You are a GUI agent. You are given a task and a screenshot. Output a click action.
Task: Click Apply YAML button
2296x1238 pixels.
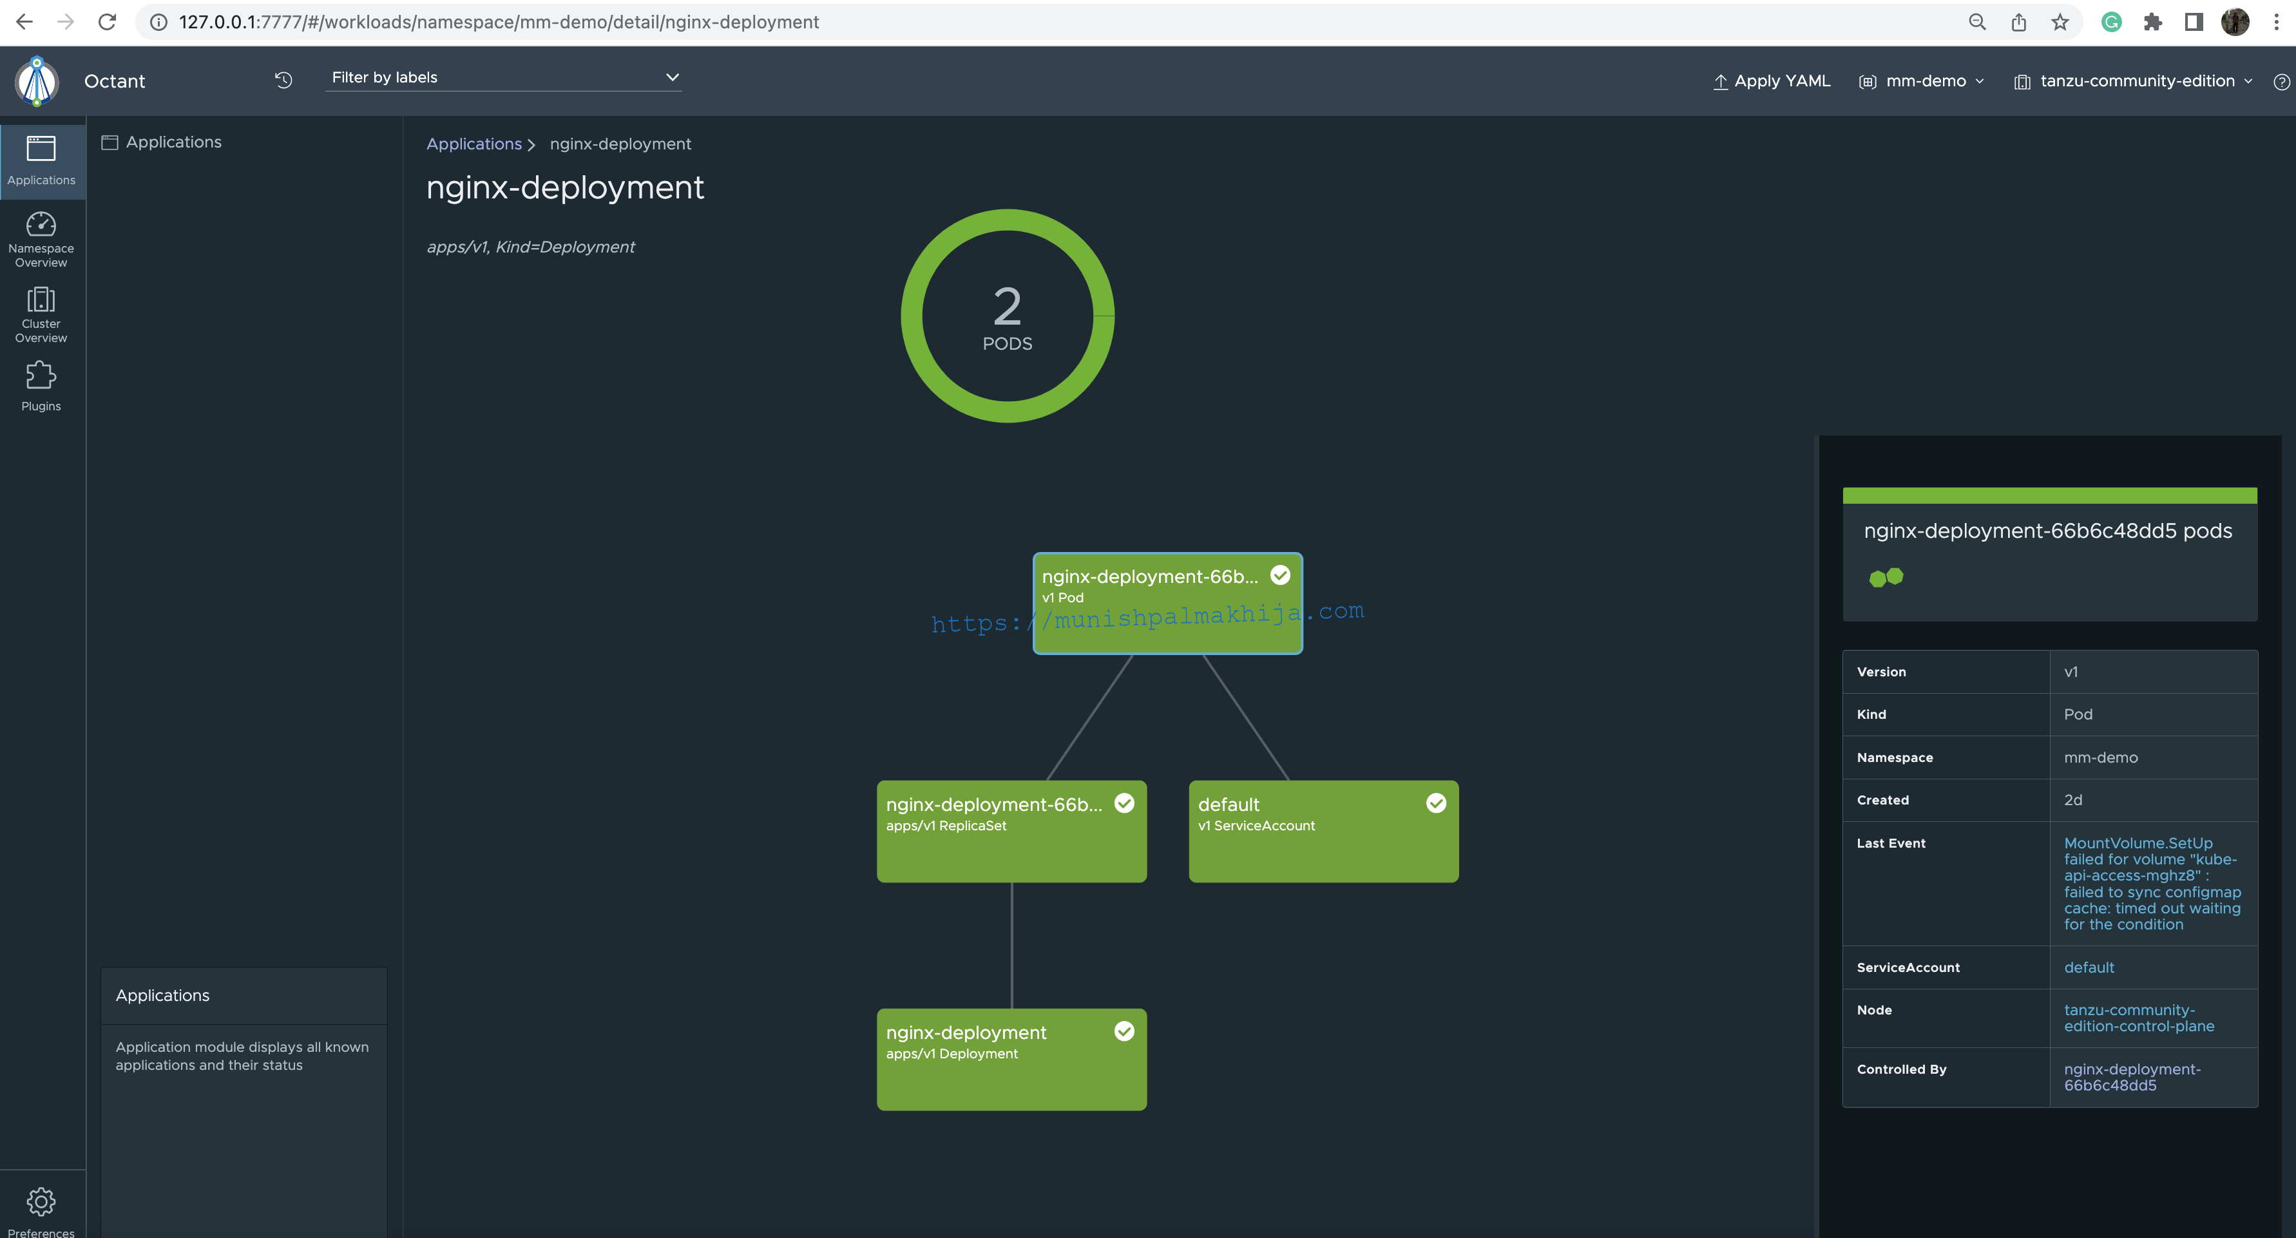tap(1771, 81)
